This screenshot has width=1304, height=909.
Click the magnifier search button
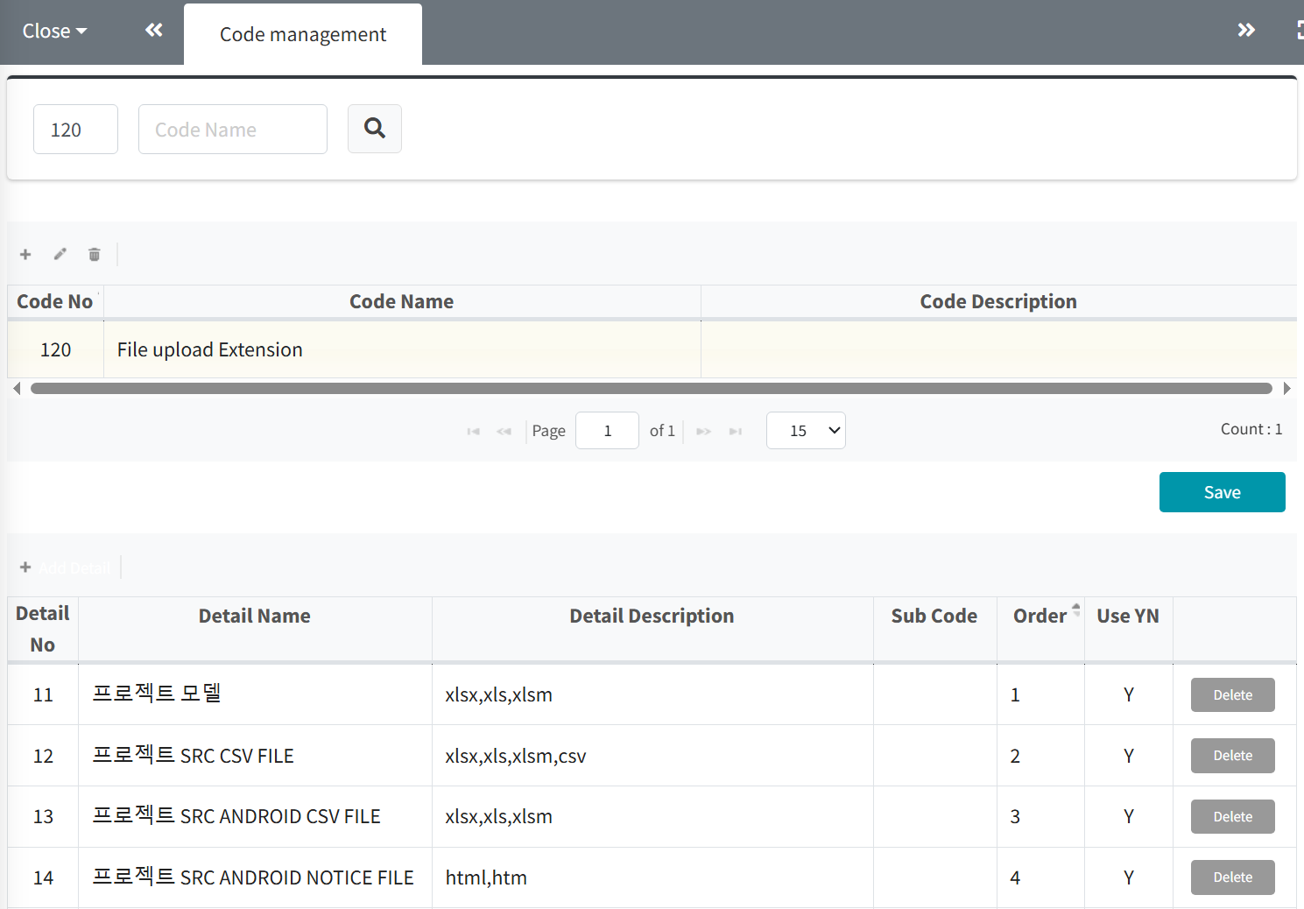tap(375, 129)
